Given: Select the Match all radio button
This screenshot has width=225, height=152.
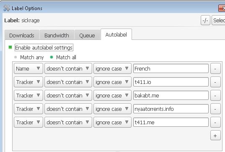Looking at the screenshot, I should pos(52,57).
